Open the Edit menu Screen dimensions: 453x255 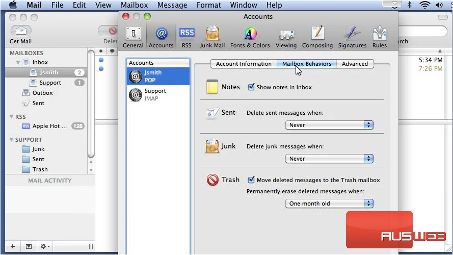(79, 5)
